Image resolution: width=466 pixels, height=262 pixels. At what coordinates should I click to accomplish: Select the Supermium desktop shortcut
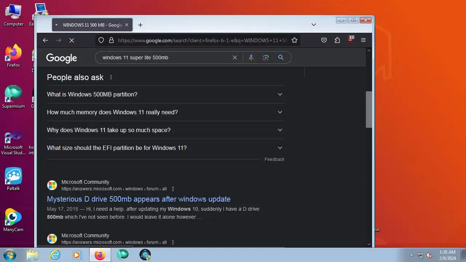click(13, 97)
